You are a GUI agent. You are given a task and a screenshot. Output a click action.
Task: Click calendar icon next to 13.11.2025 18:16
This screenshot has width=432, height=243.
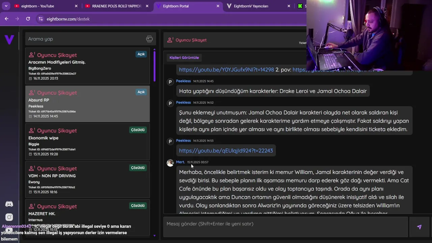click(30, 192)
